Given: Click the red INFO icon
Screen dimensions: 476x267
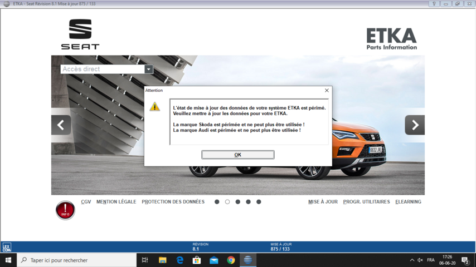Looking at the screenshot, I should click(x=65, y=210).
